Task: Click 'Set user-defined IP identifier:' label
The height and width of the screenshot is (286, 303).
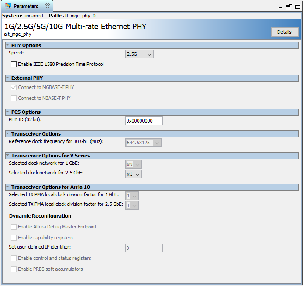Action: [40, 247]
